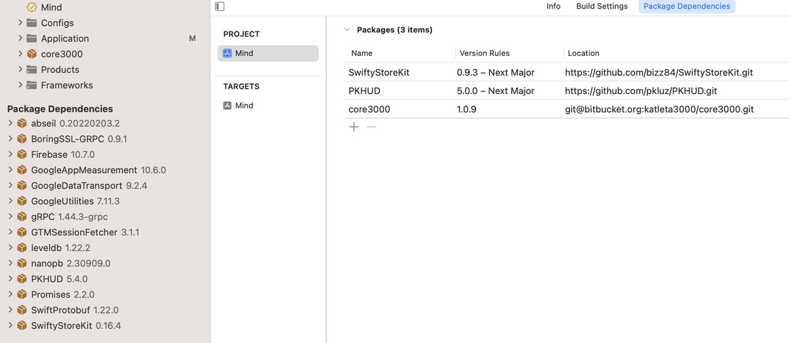This screenshot has width=789, height=343.
Task: Click the GoogleDataTransport package box icon
Action: [22, 185]
